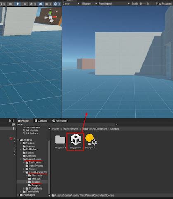Screen dimensions: 173x199
Task: Open Scene effects dropdown arrow
Action: point(35,4)
